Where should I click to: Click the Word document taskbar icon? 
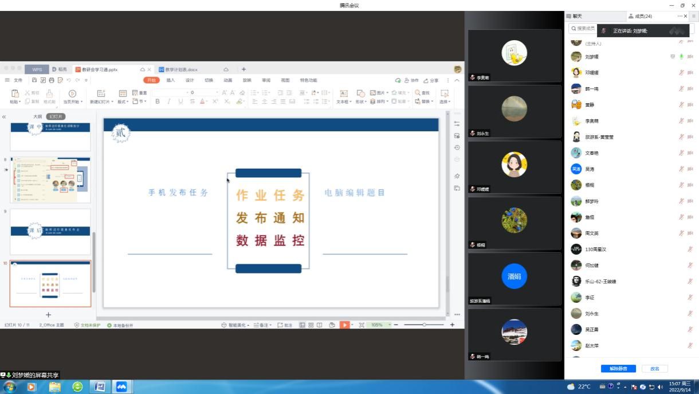point(99,387)
